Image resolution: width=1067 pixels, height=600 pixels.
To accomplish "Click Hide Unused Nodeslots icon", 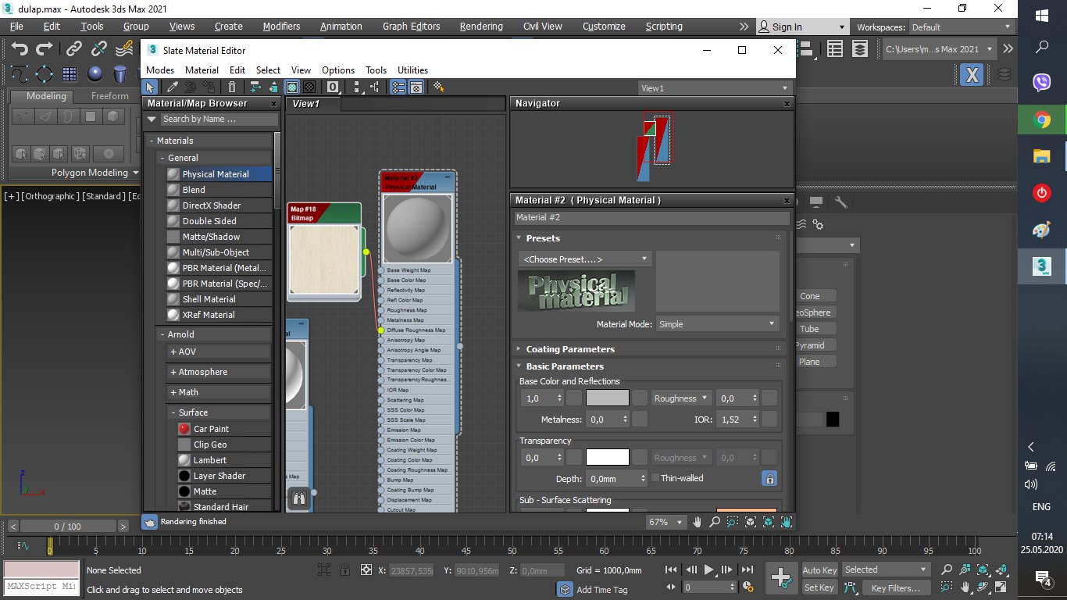I will click(x=273, y=87).
